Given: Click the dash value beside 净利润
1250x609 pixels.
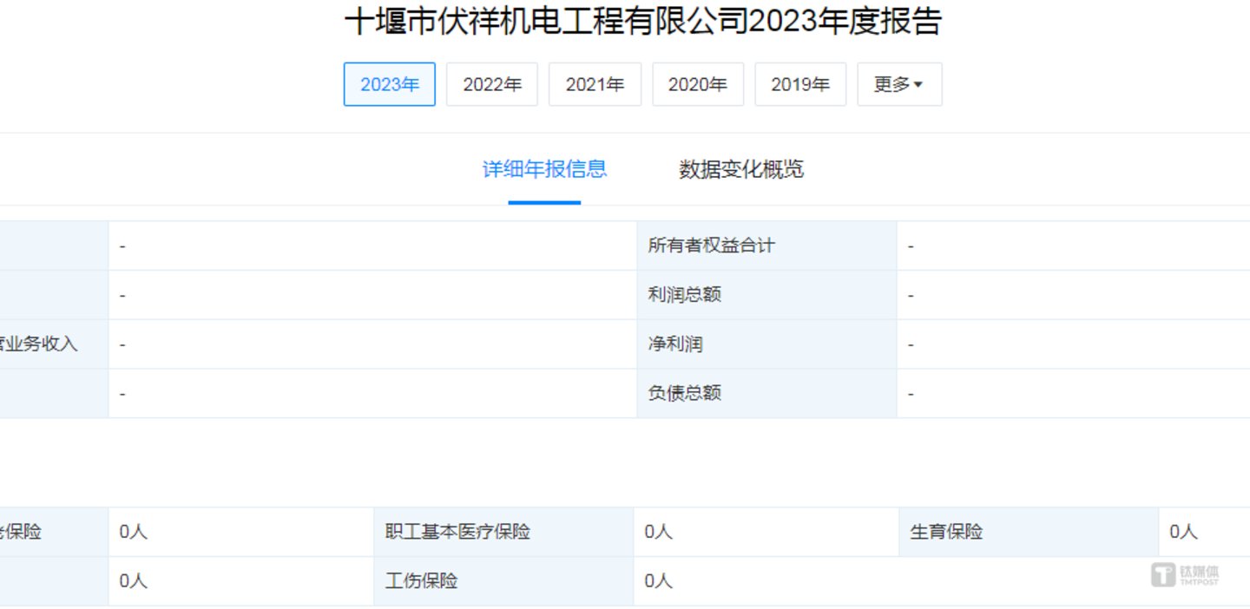Looking at the screenshot, I should (911, 345).
